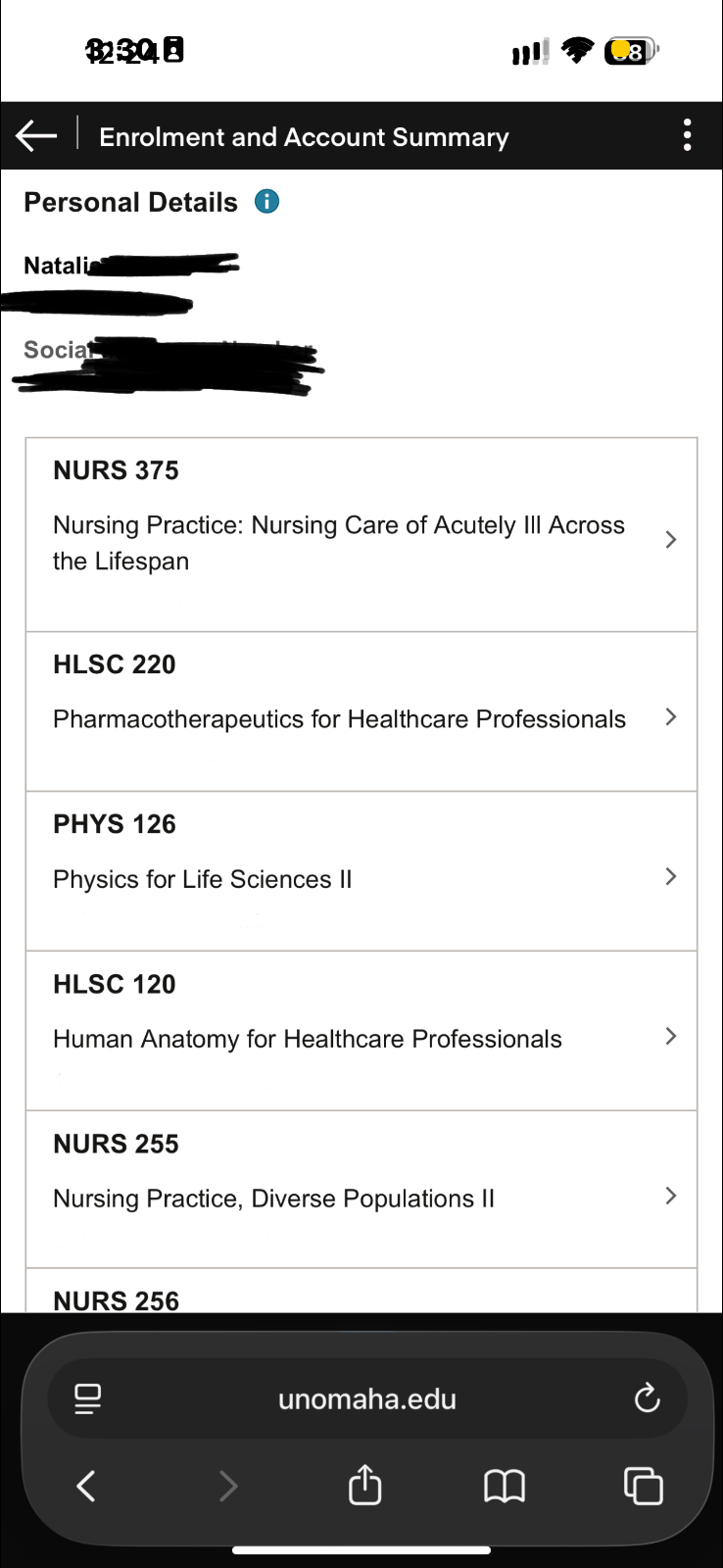Tap the unomaha.edu address field

[366, 1398]
